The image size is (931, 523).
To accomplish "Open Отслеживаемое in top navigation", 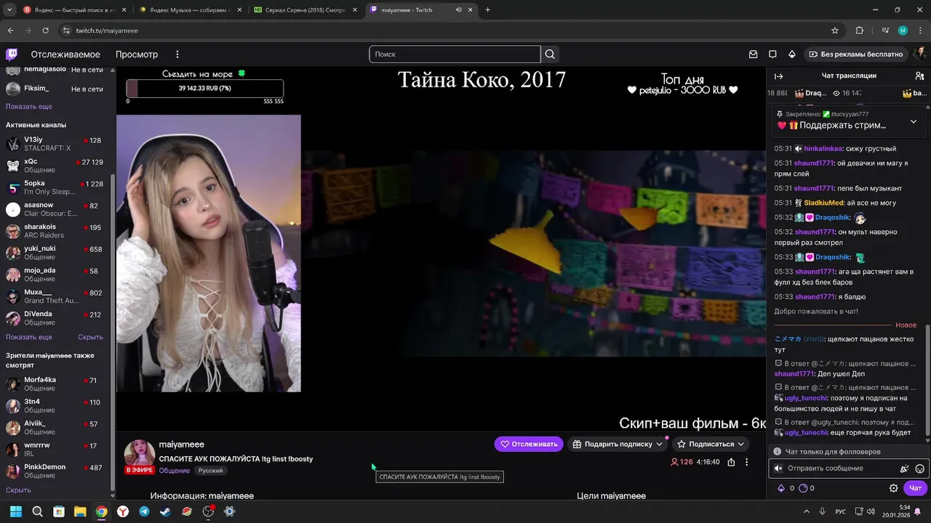I will (65, 54).
